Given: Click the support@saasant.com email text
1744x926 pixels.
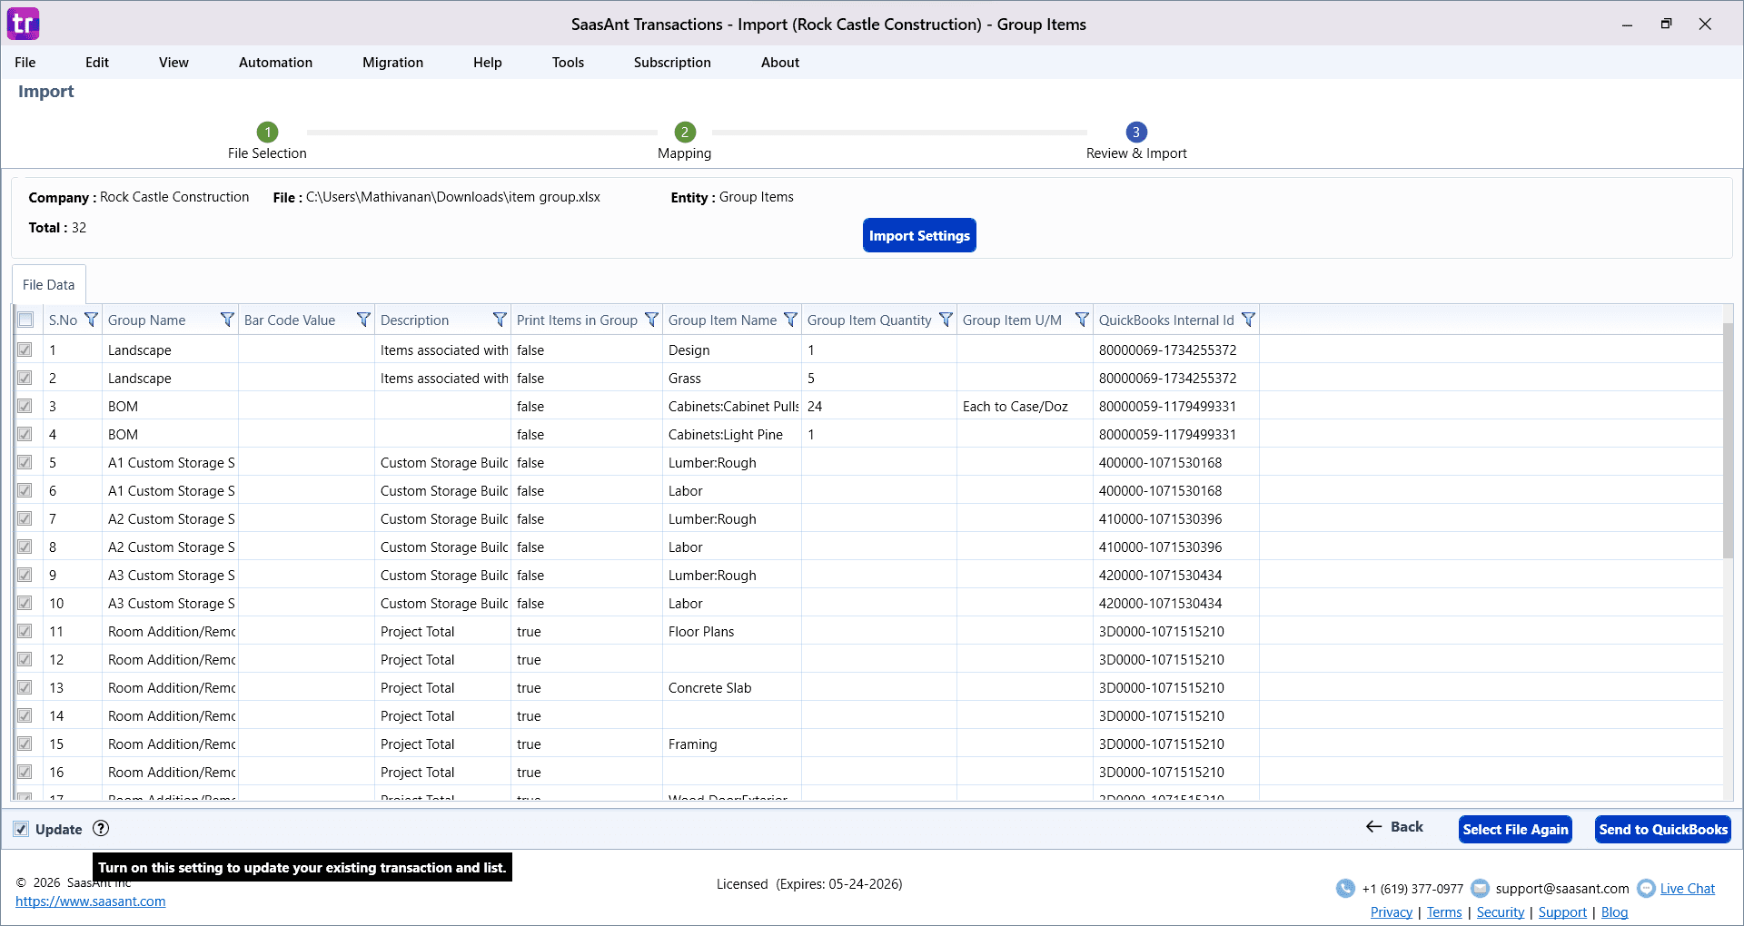Looking at the screenshot, I should 1562,889.
